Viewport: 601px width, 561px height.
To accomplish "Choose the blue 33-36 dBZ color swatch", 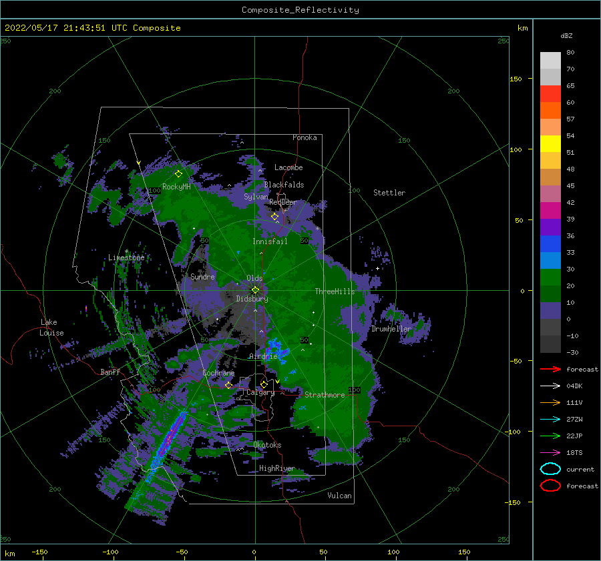I will click(550, 244).
